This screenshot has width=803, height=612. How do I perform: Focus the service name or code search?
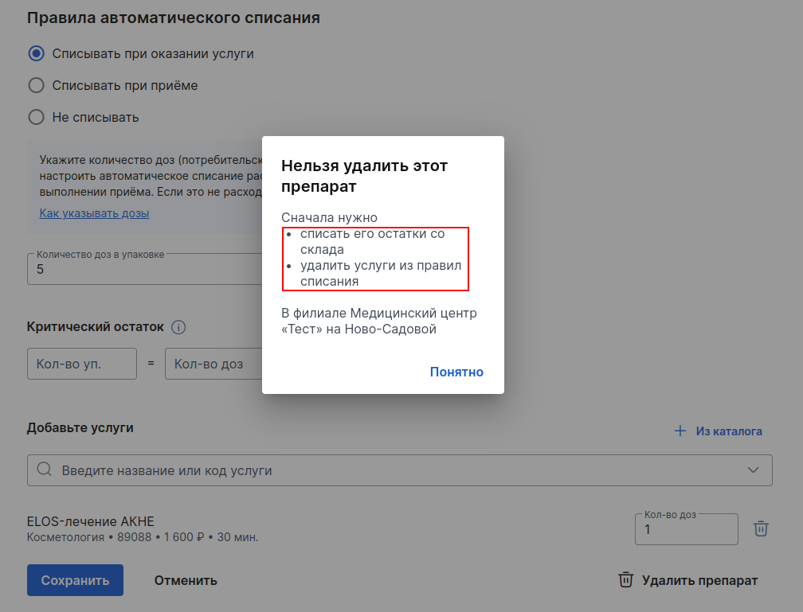coord(399,470)
